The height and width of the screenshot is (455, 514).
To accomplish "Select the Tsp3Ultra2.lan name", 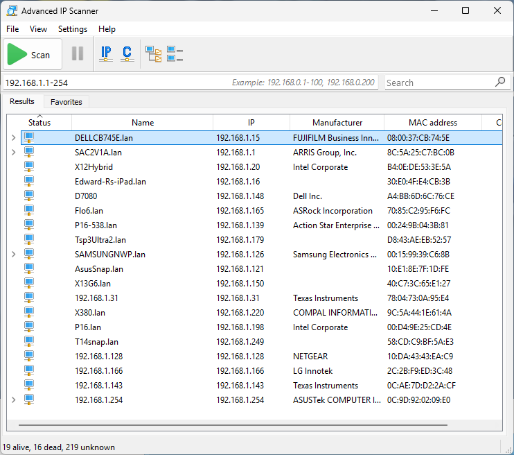I will point(100,240).
